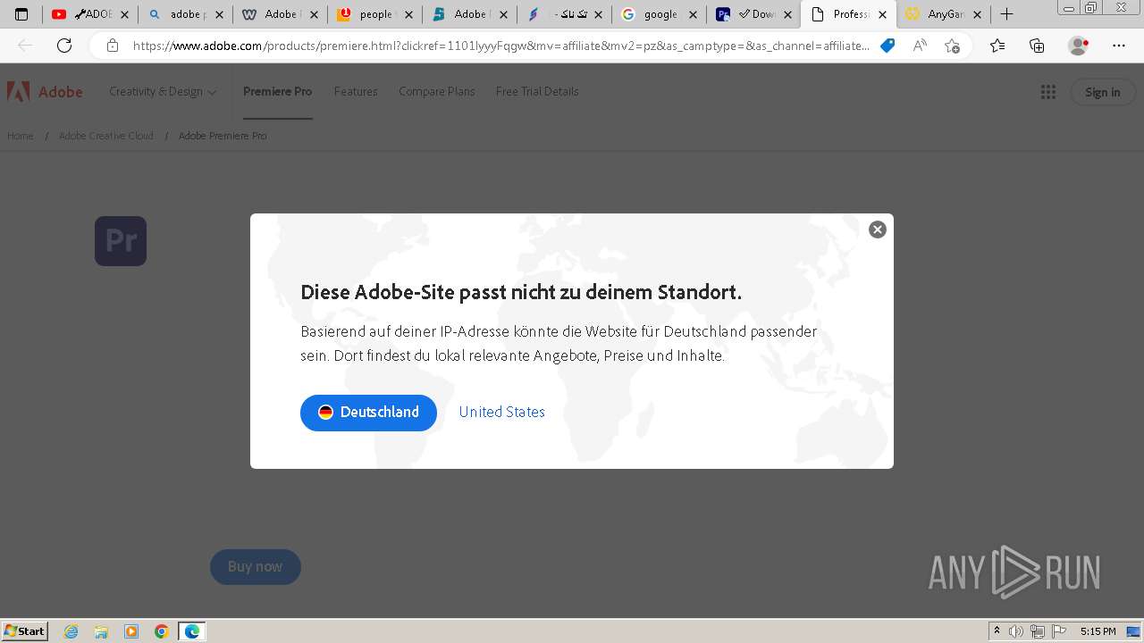The height and width of the screenshot is (643, 1144).
Task: Go to the Features nav item
Action: pyautogui.click(x=356, y=91)
